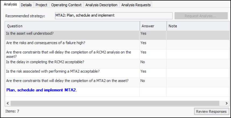Image resolution: width=231 pixels, height=118 pixels.
Task: Switch to the Details tab
Action: click(x=26, y=5)
